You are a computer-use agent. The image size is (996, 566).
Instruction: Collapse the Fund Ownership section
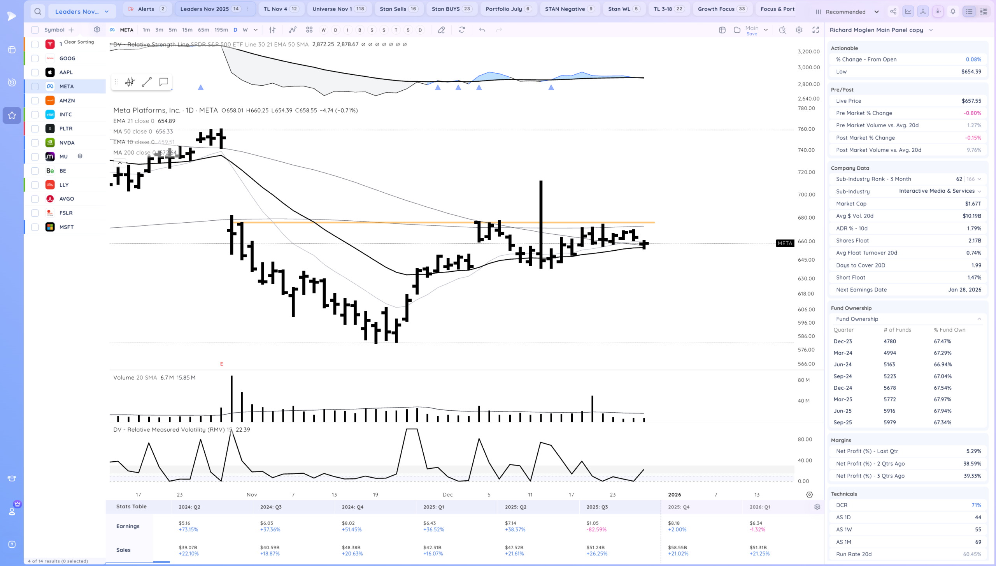(979, 319)
